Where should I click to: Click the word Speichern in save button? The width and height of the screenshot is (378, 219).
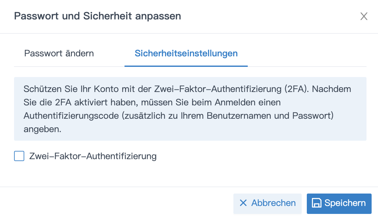(x=345, y=203)
